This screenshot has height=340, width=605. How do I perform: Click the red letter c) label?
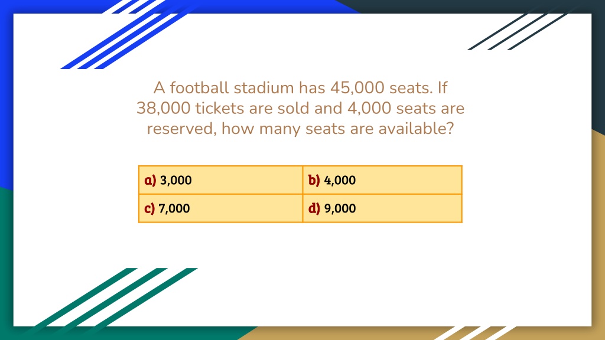tap(149, 208)
